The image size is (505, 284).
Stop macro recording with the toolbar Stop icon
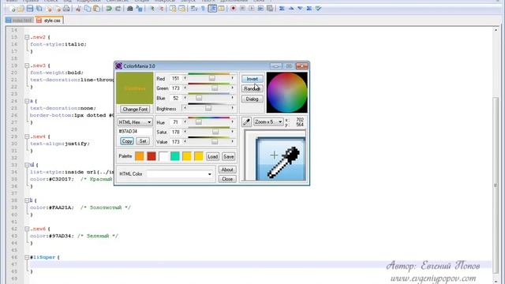(242, 9)
